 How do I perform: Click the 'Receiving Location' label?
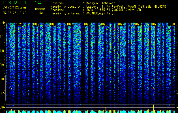(66, 6)
